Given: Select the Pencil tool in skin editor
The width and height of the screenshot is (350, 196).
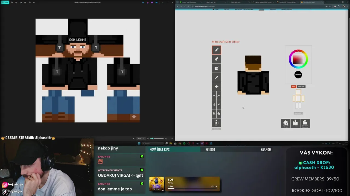Looking at the screenshot, I should (216, 50).
